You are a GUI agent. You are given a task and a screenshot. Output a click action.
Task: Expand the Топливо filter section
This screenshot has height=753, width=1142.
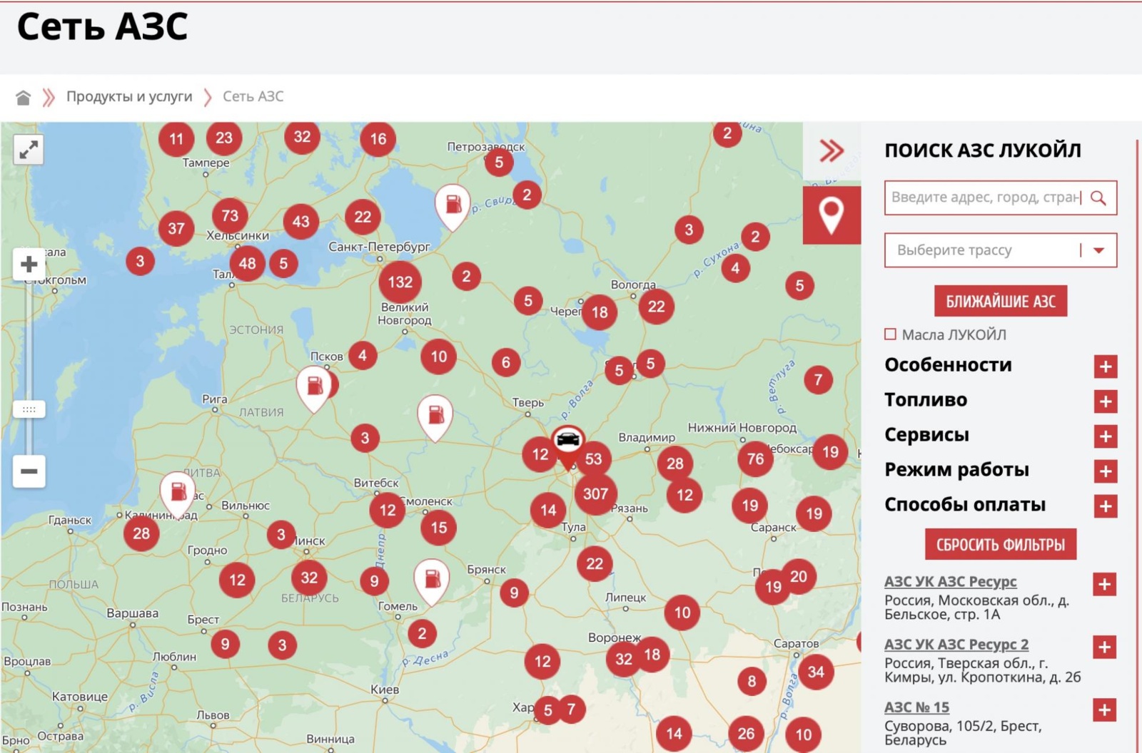point(1105,401)
